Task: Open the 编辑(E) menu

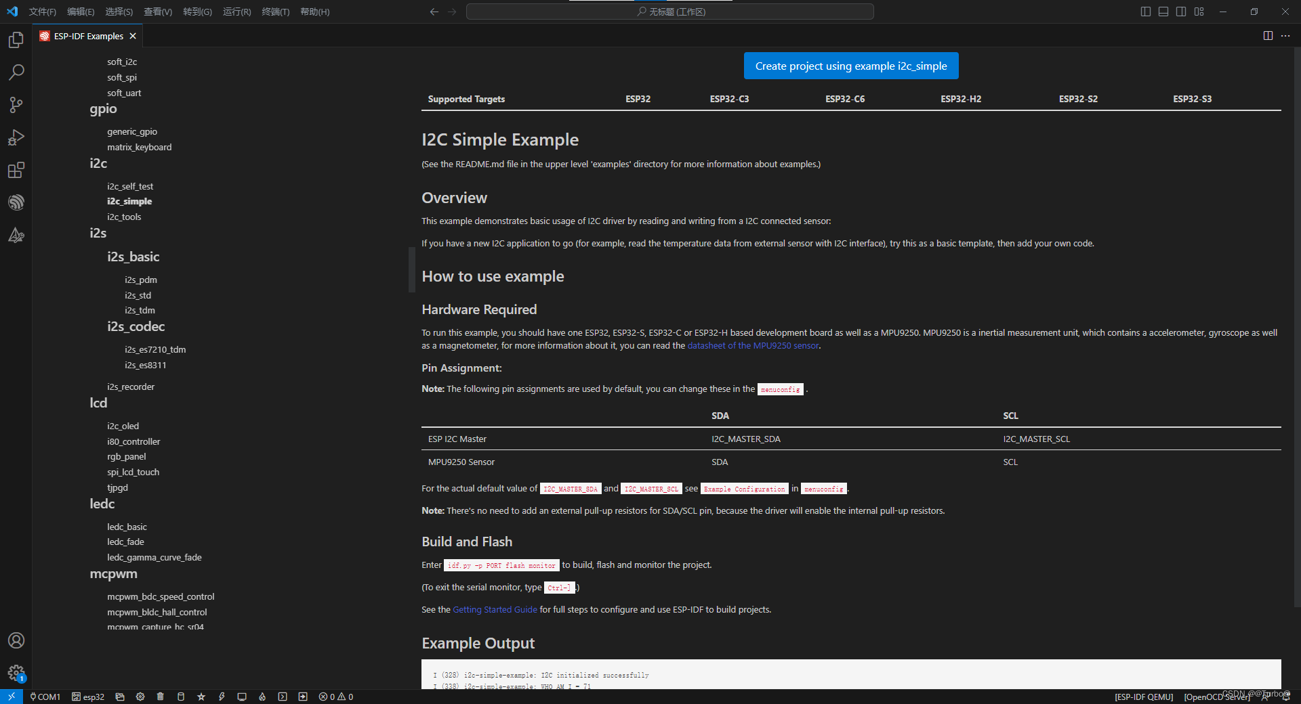Action: pos(81,12)
